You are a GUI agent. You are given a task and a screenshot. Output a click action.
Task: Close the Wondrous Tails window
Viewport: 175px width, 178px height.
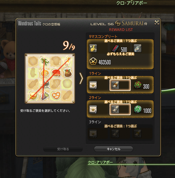(x=157, y=22)
